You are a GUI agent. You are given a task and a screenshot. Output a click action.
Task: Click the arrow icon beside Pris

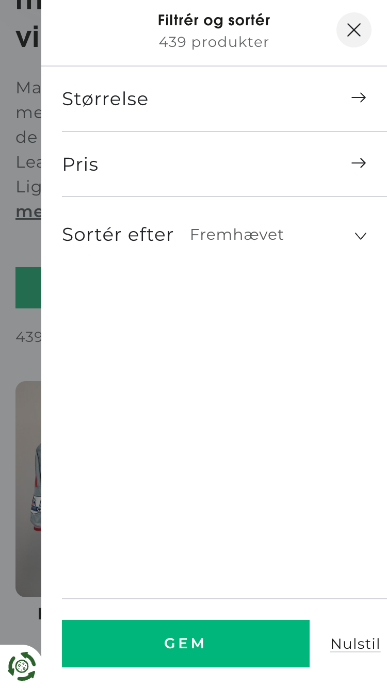click(x=359, y=163)
